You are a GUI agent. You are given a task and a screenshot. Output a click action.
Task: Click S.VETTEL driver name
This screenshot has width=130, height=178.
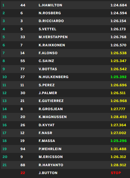tap(47, 29)
